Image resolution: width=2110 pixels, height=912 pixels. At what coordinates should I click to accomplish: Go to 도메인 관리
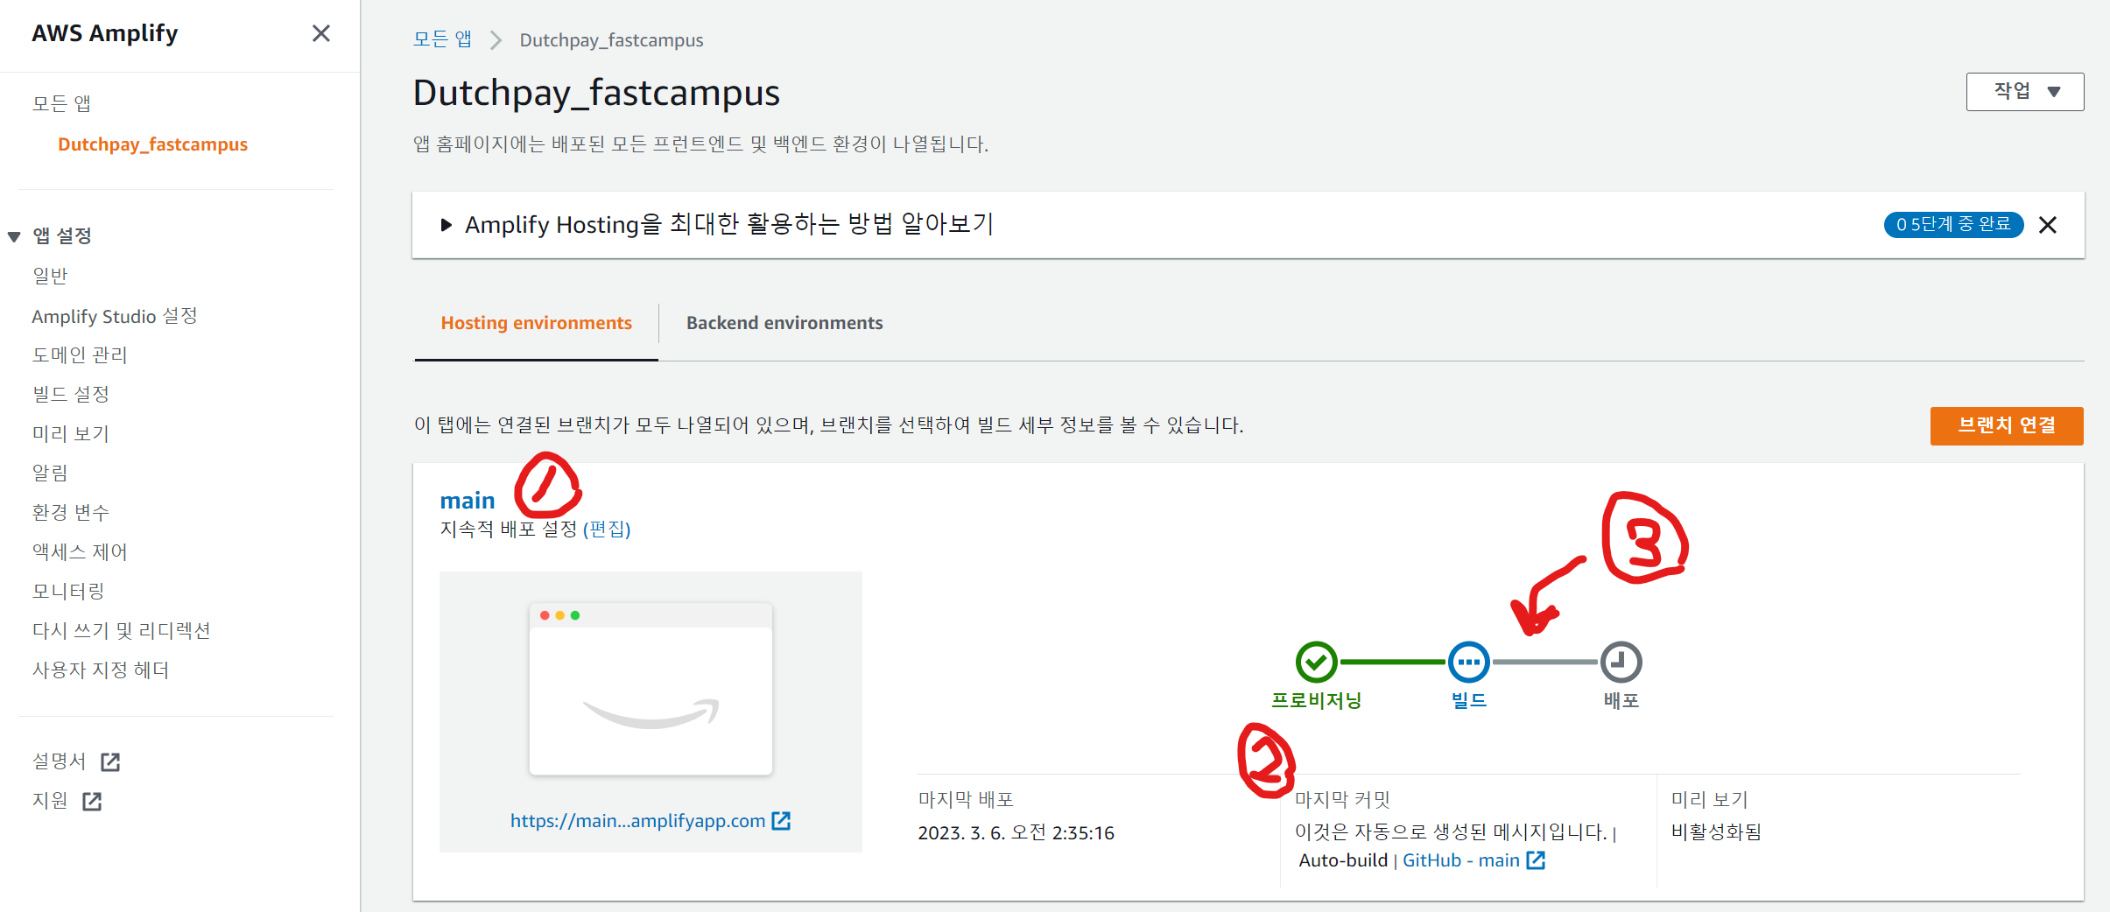[80, 354]
